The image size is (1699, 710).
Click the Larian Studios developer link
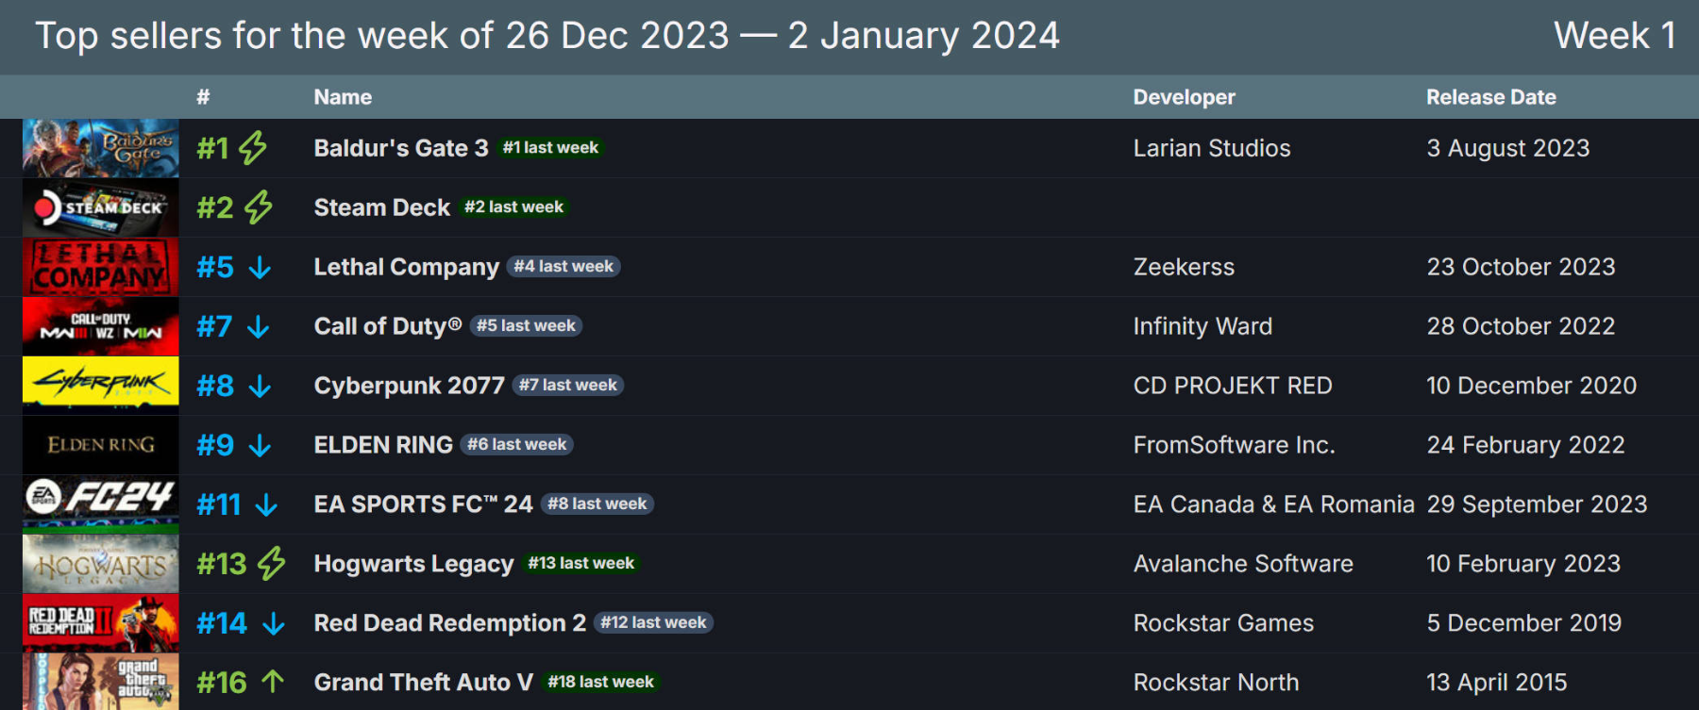pyautogui.click(x=1211, y=148)
